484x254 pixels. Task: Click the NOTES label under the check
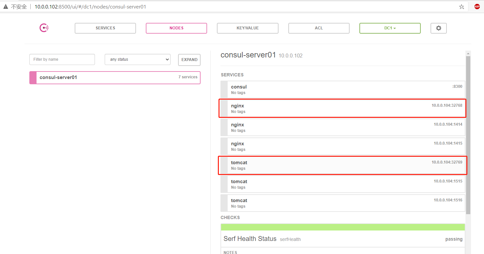pyautogui.click(x=230, y=252)
